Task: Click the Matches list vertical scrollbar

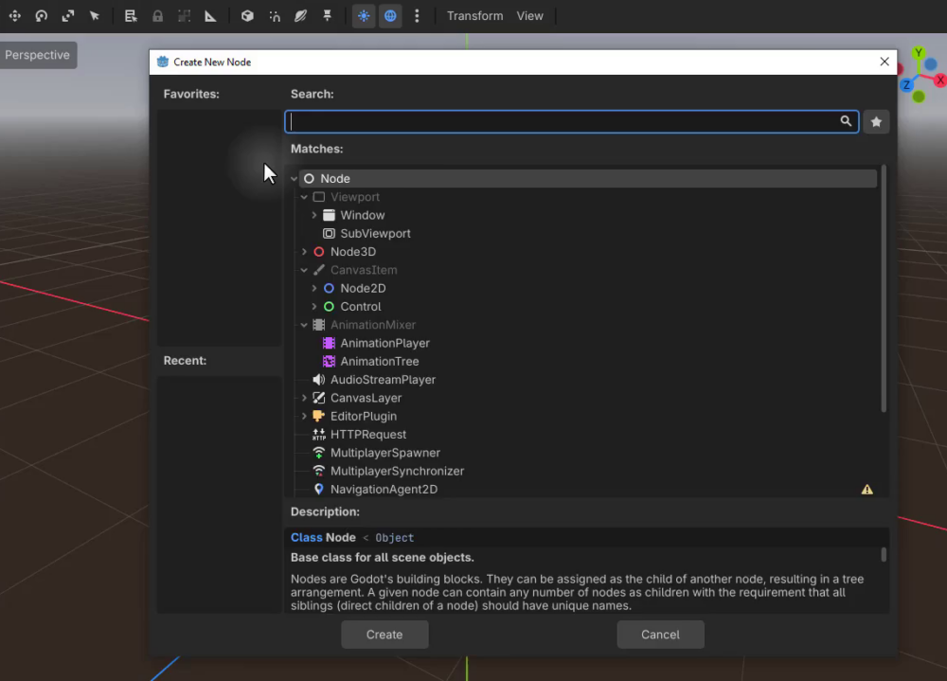Action: pyautogui.click(x=884, y=289)
